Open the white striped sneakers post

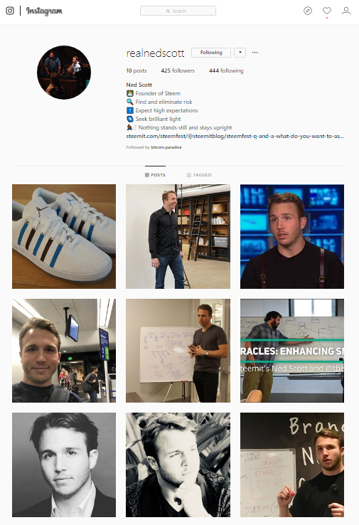[64, 236]
